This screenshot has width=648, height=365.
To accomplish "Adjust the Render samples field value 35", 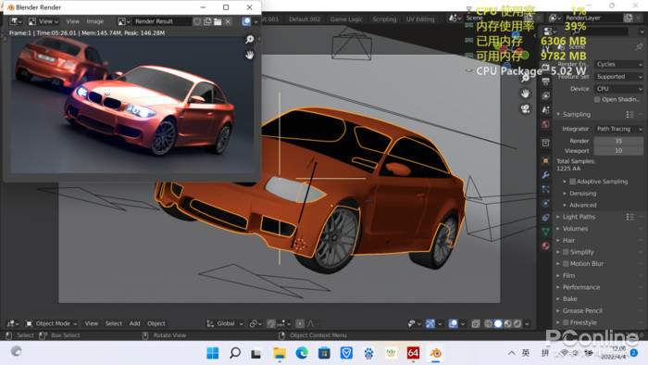I will click(x=618, y=141).
